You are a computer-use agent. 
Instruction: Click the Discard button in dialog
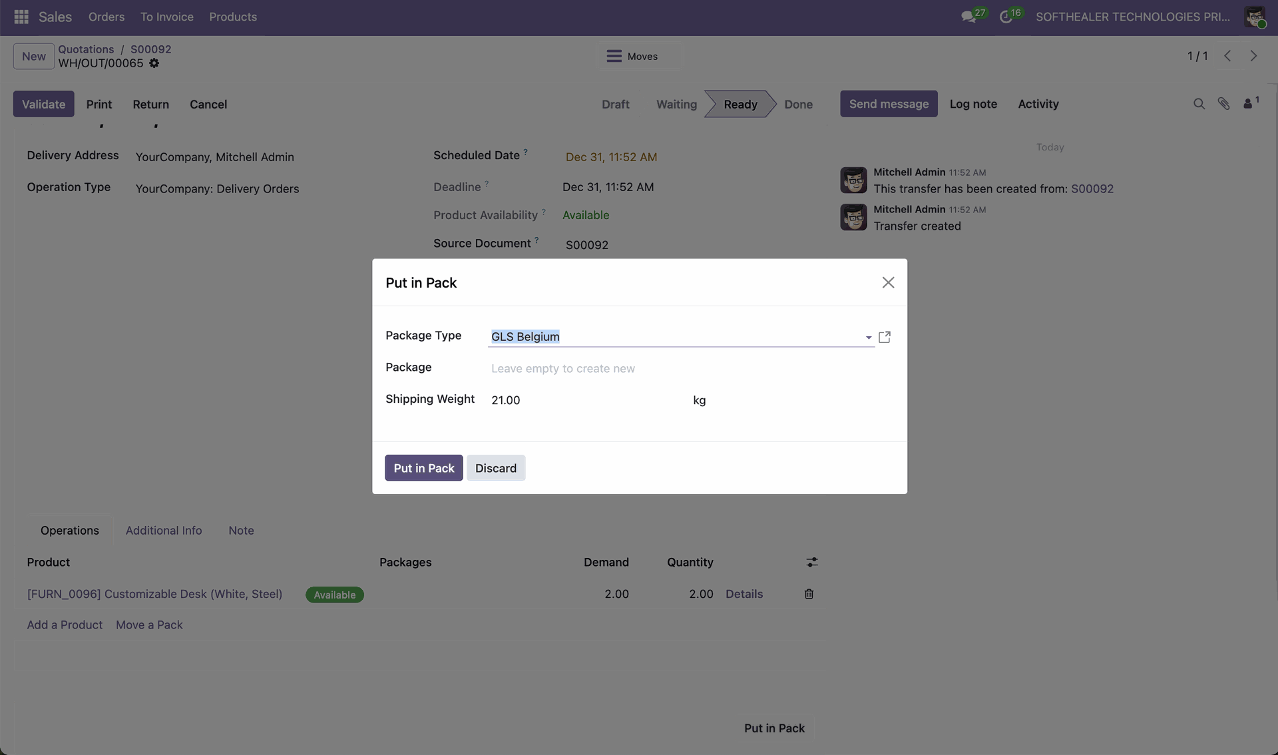click(x=495, y=468)
